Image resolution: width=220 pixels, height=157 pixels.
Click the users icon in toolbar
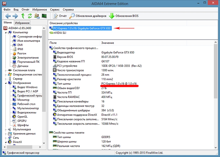37,16
